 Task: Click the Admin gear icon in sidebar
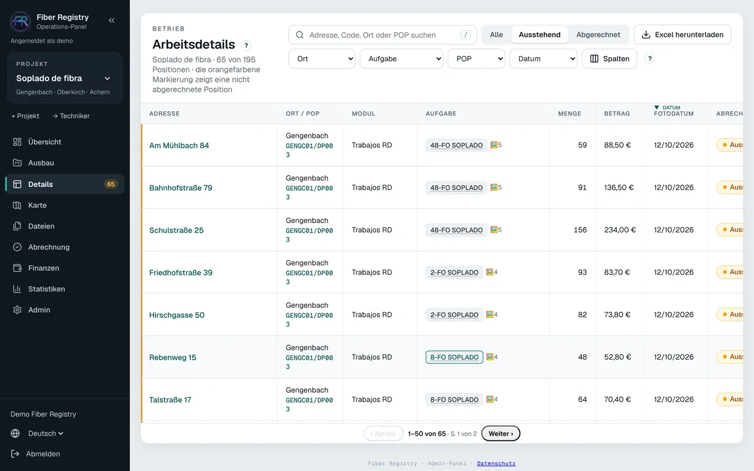[x=17, y=310]
